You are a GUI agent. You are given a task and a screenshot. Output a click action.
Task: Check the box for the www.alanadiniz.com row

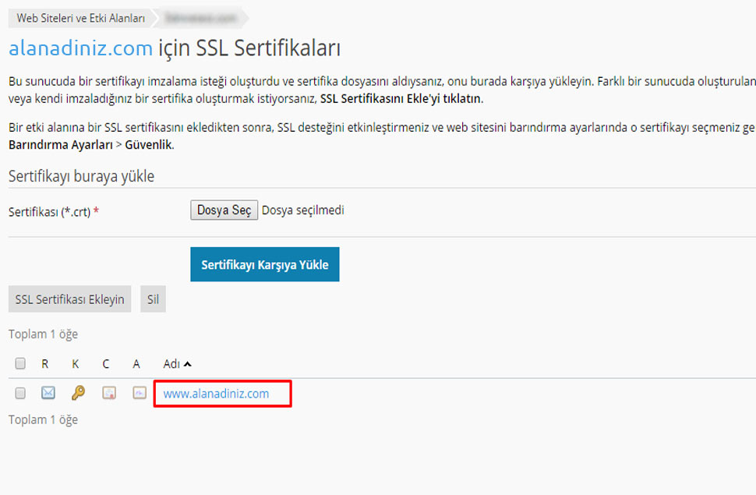tap(21, 394)
